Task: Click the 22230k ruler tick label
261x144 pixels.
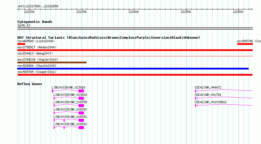Action: tap(82, 12)
